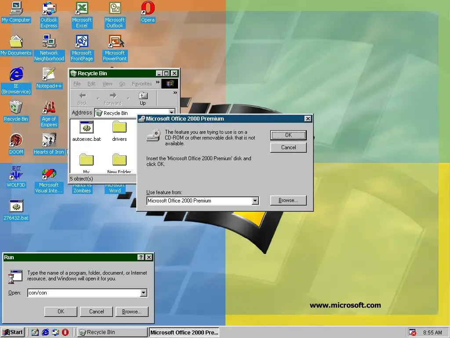Click OK in the Run dialog

(61, 312)
